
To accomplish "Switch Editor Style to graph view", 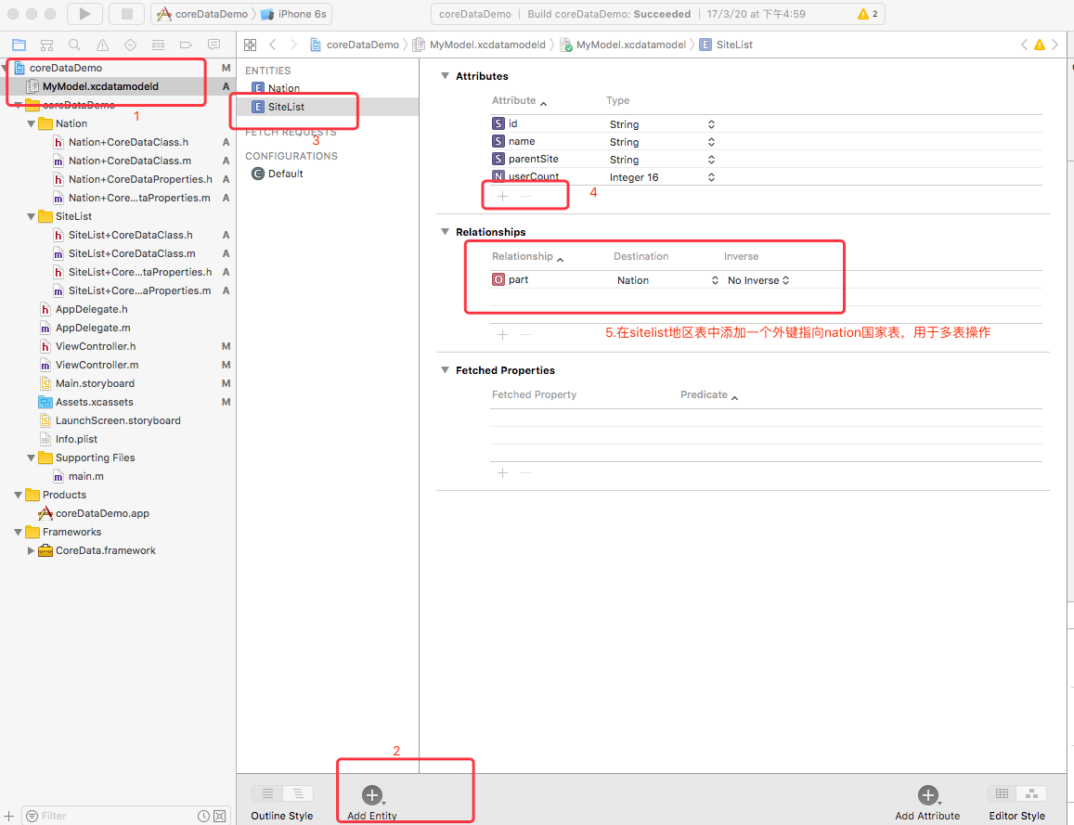I will [1031, 793].
